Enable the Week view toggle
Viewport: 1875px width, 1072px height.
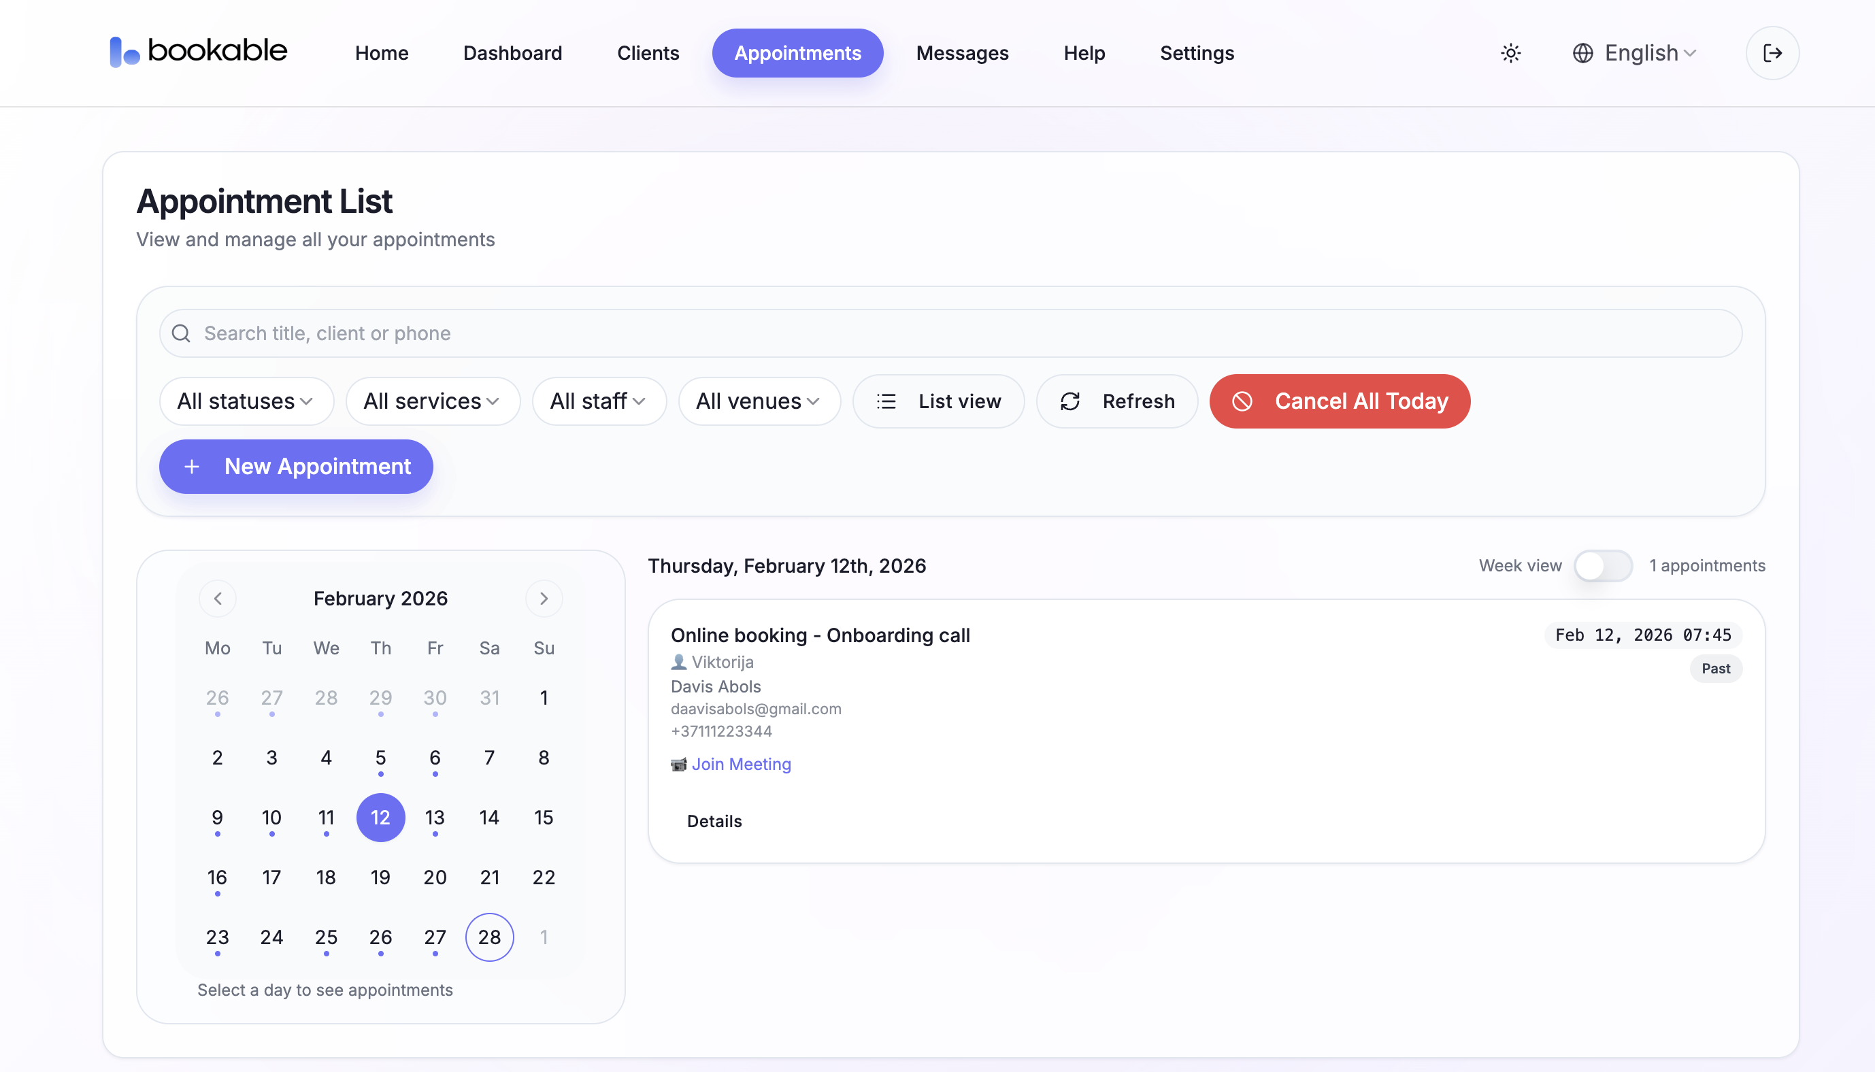tap(1603, 565)
